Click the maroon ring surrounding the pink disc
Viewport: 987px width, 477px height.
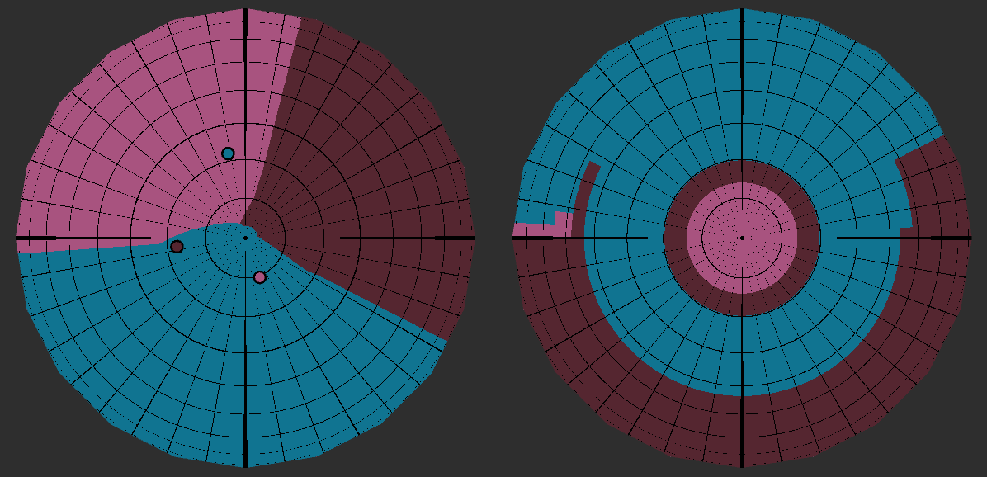tap(742, 171)
